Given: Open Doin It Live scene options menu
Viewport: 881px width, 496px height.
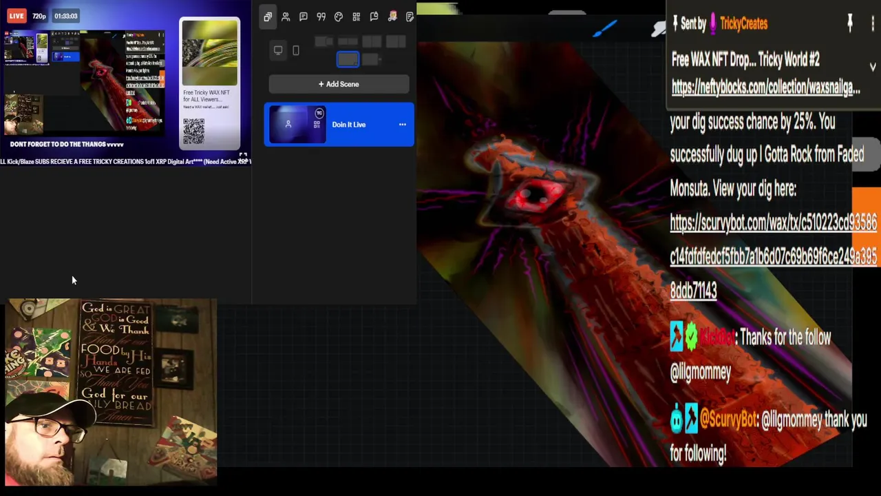Looking at the screenshot, I should tap(403, 125).
